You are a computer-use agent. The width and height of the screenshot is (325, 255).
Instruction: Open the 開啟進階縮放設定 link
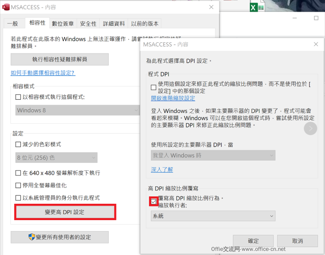click(173, 98)
